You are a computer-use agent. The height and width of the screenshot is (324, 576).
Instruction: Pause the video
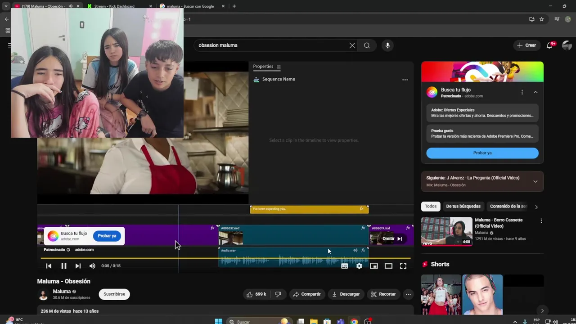coord(63,266)
